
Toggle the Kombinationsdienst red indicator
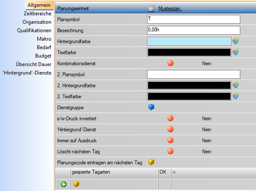coord(171,64)
